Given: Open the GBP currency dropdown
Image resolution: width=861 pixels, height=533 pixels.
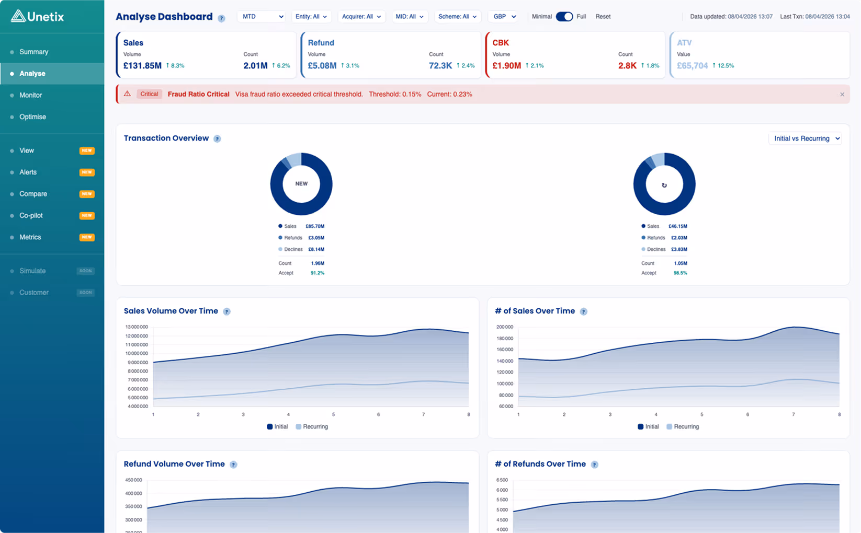Looking at the screenshot, I should coord(504,17).
